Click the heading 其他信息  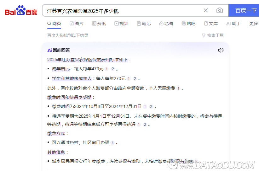pyautogui.click(x=56, y=152)
